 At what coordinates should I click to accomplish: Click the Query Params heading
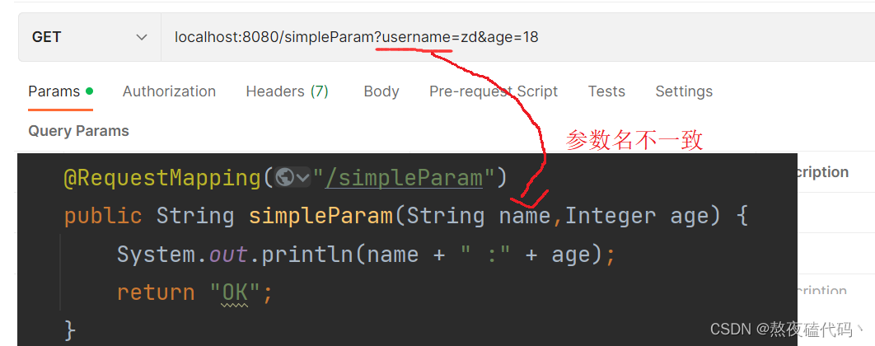[x=78, y=131]
